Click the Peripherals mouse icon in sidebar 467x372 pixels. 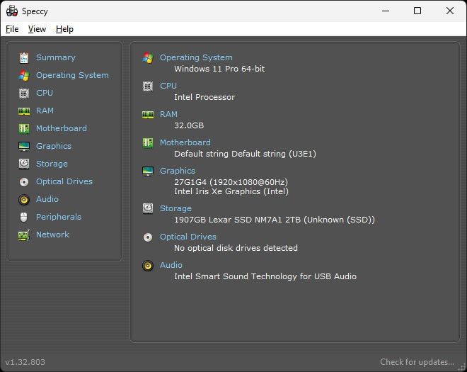pos(24,217)
